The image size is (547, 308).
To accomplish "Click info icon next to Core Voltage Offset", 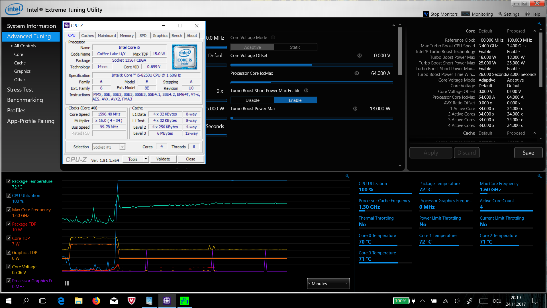I will click(360, 56).
